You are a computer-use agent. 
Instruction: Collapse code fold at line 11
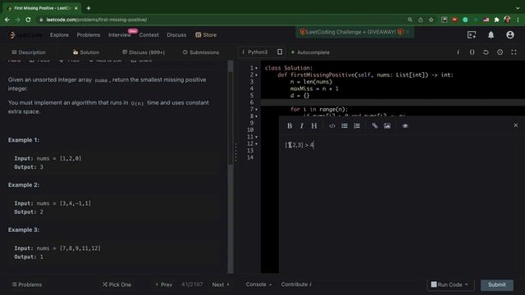click(x=257, y=137)
